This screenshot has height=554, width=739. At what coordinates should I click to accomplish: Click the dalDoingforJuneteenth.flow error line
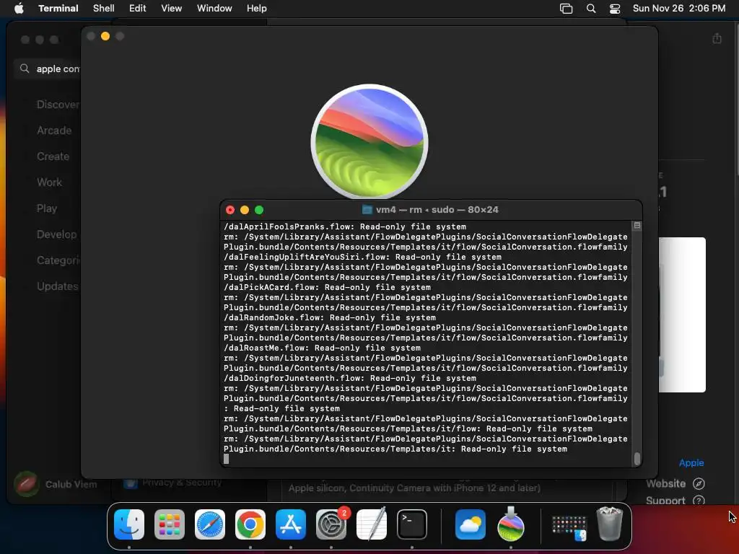click(x=350, y=378)
